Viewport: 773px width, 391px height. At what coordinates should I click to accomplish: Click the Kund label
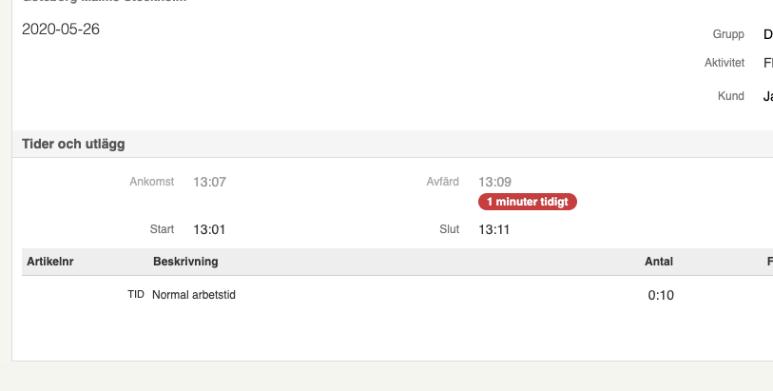pos(730,96)
